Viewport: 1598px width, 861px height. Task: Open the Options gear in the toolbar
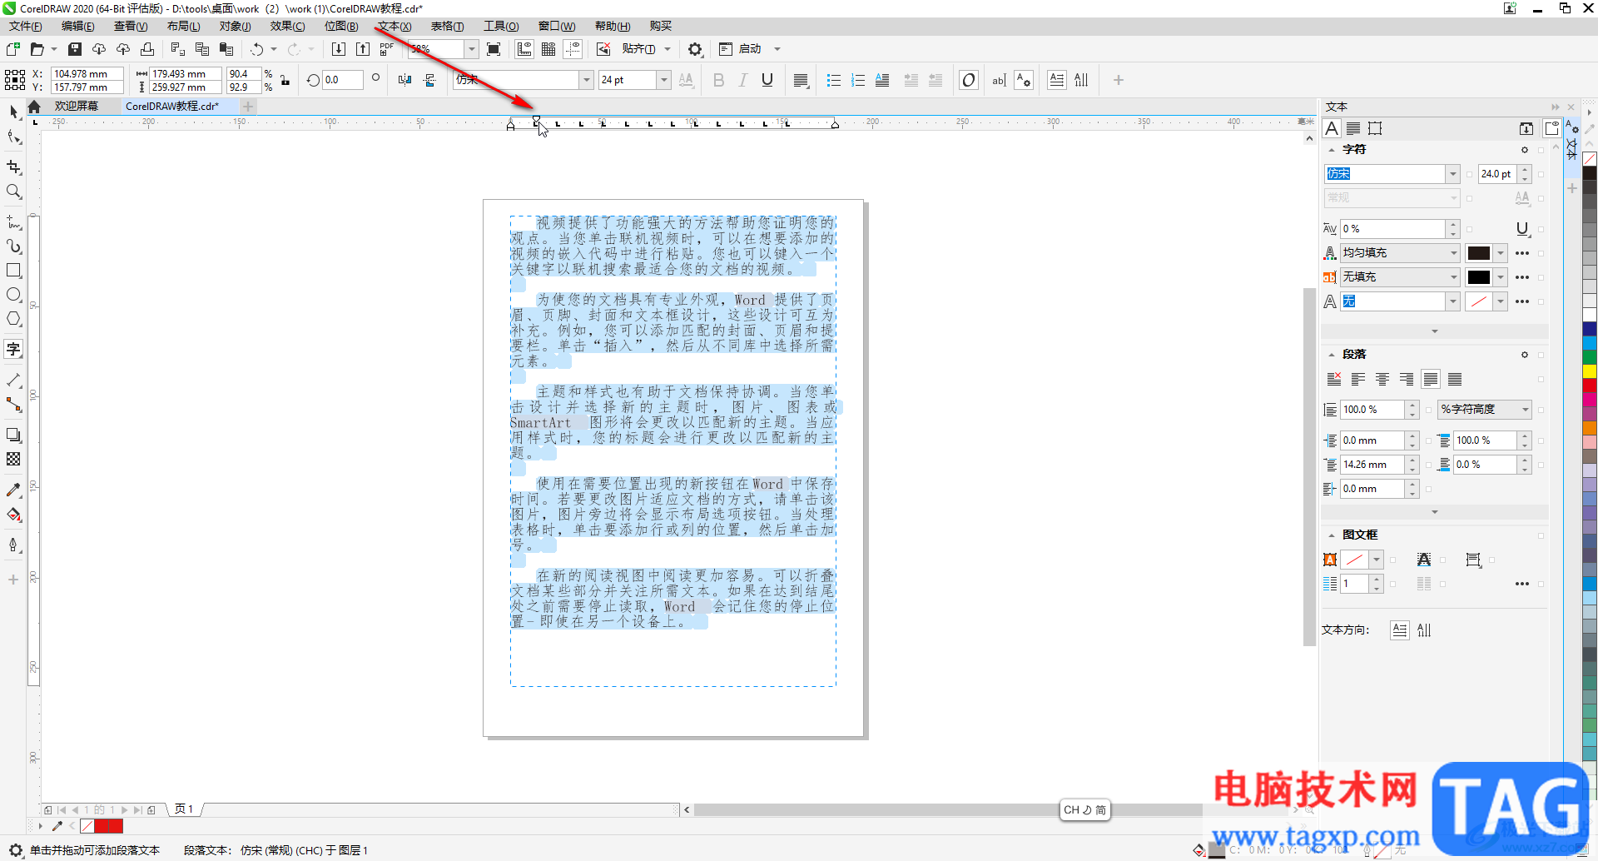pos(695,49)
